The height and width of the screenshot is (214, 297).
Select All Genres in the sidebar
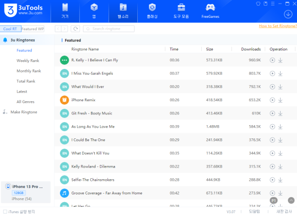click(26, 102)
